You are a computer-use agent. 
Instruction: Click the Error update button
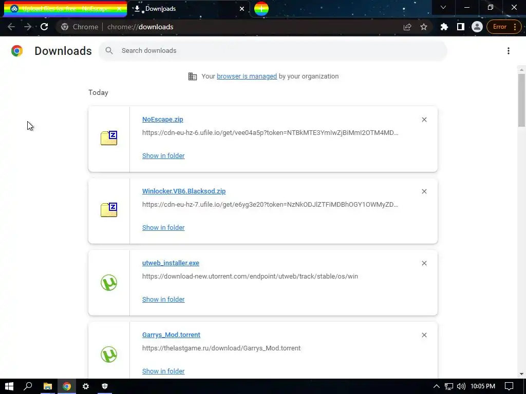[x=503, y=27]
